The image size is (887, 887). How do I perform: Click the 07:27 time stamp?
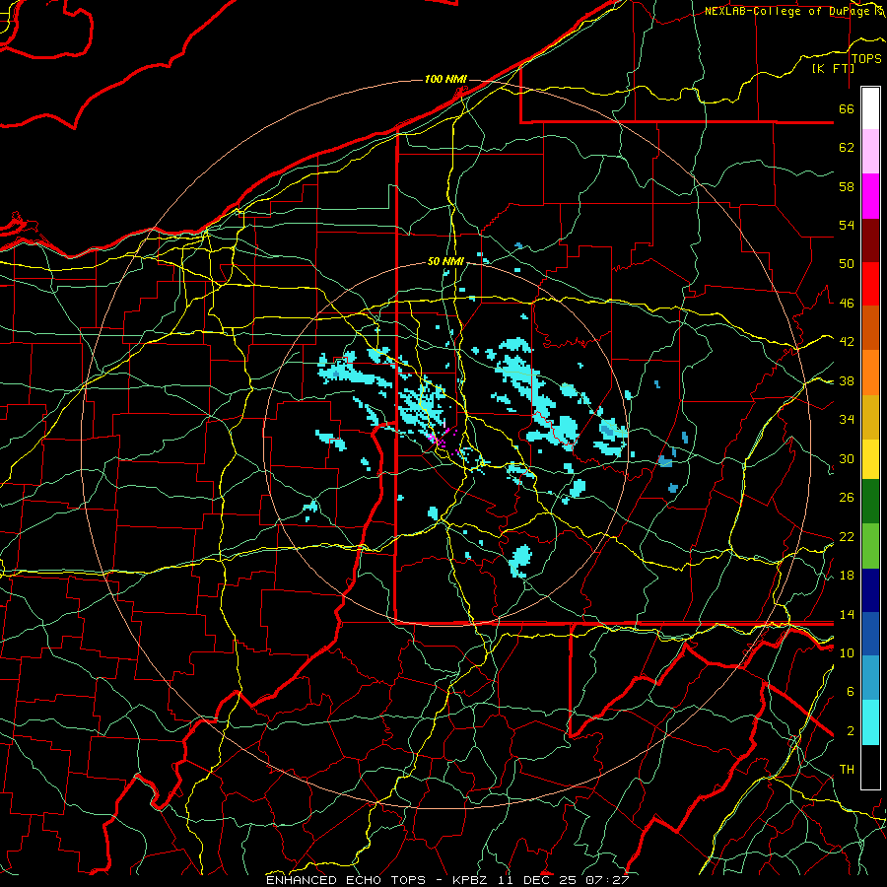[607, 880]
